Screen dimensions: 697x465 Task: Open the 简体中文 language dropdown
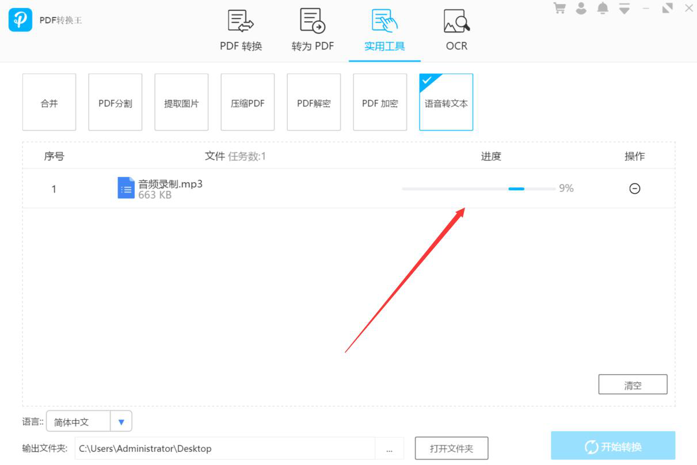point(89,421)
